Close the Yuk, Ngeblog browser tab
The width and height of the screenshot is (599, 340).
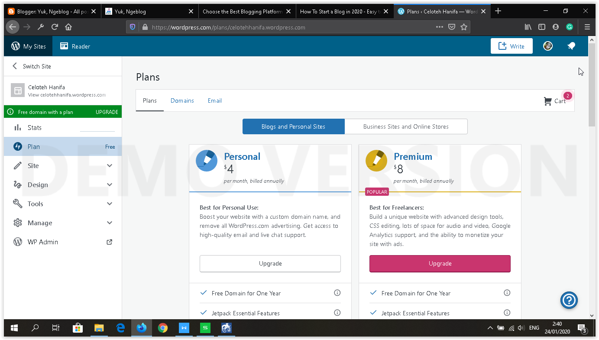pyautogui.click(x=191, y=11)
